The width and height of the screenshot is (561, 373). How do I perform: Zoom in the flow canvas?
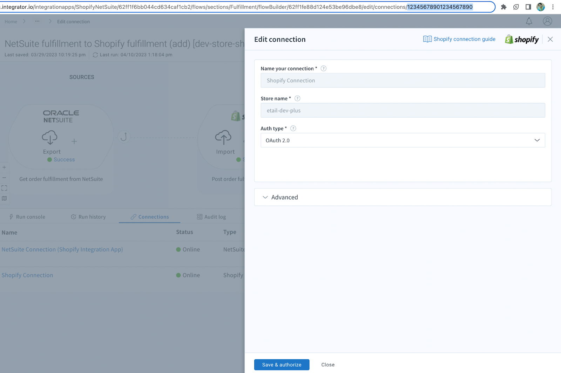coord(4,167)
